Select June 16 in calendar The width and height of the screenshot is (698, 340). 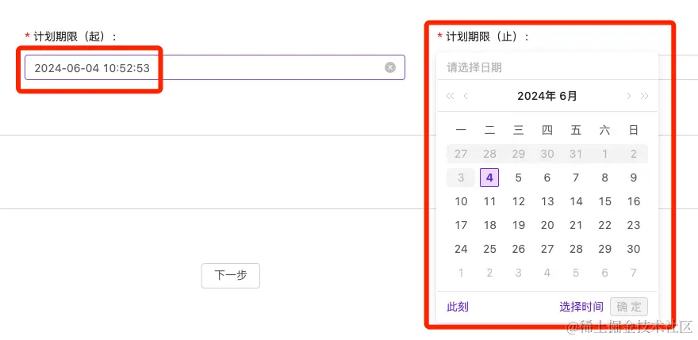point(634,201)
